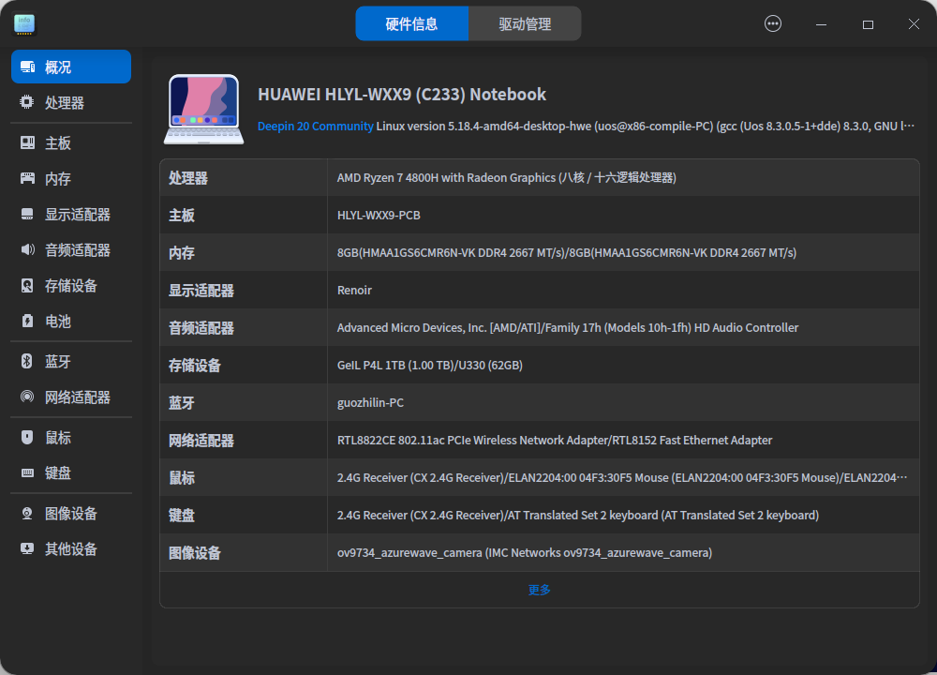Click the network adapter (网络适配器) icon
937x675 pixels.
pos(27,397)
